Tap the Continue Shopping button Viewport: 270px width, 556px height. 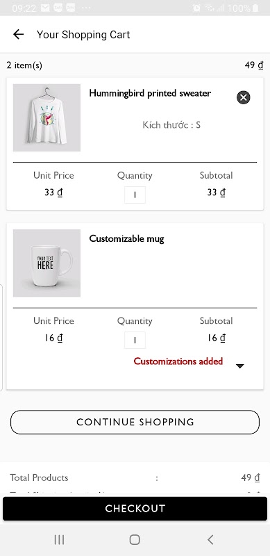click(x=135, y=422)
